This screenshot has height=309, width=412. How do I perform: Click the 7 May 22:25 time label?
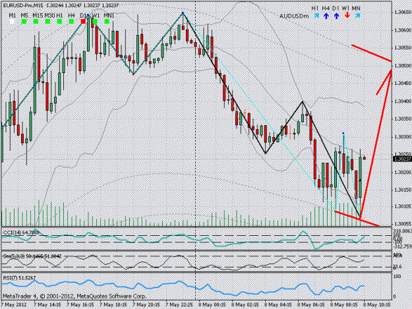click(x=179, y=305)
